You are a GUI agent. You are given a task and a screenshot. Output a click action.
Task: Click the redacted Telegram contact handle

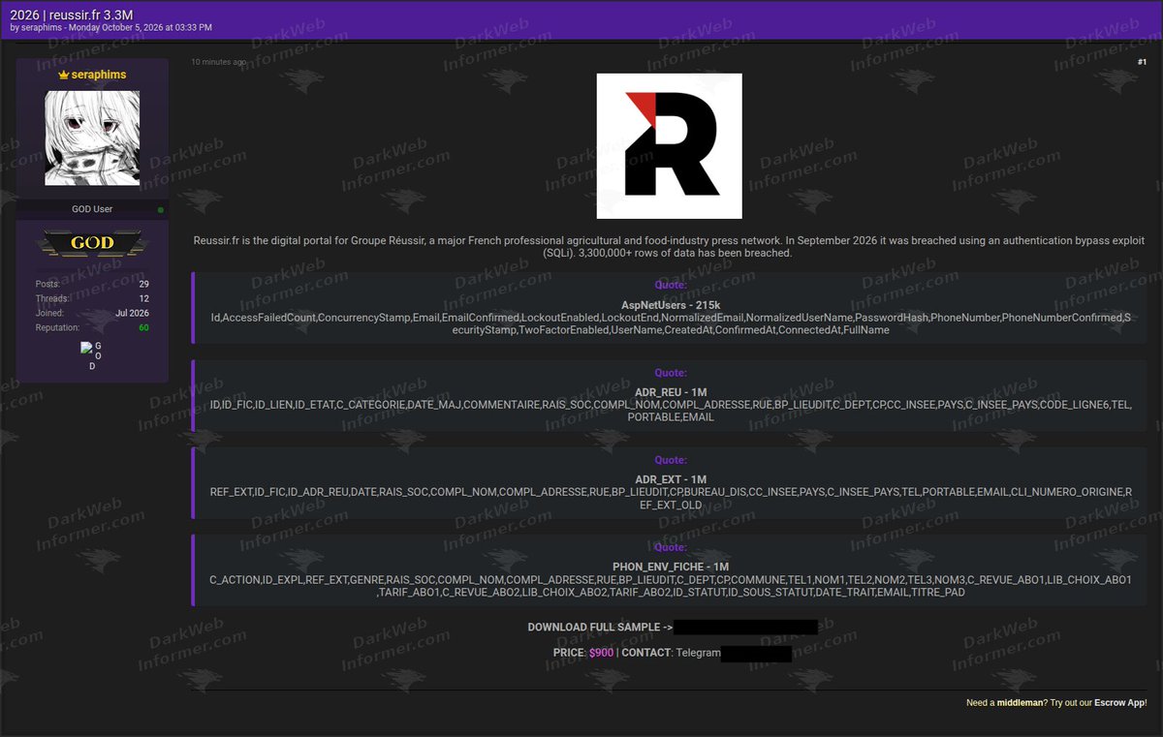pyautogui.click(x=757, y=654)
